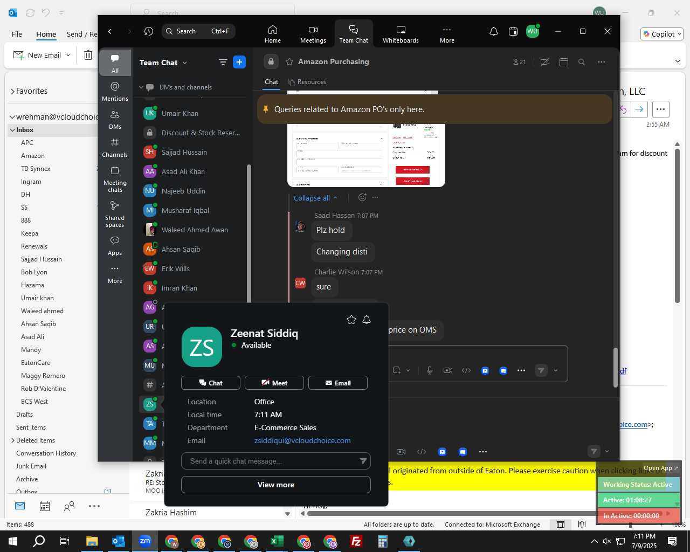
Task: Click the history clock icon
Action: tap(149, 31)
